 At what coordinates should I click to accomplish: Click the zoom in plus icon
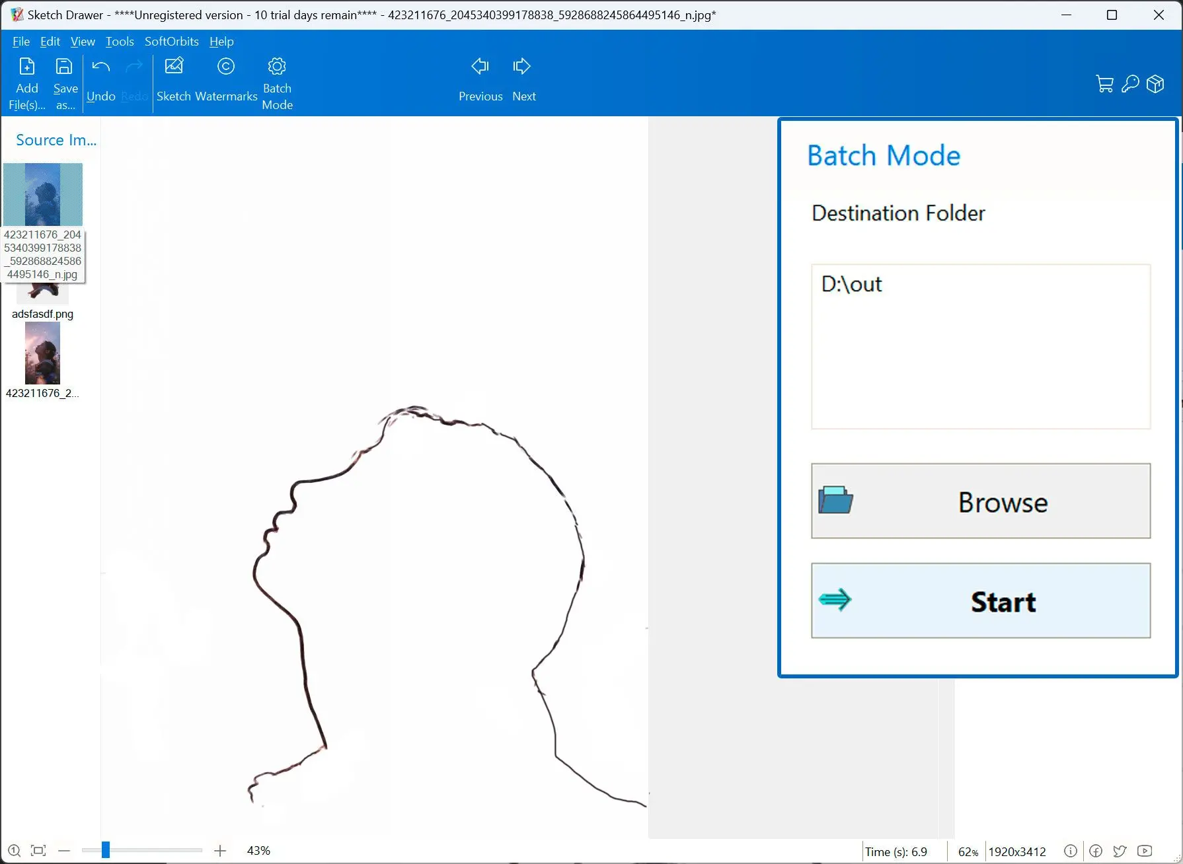[220, 851]
